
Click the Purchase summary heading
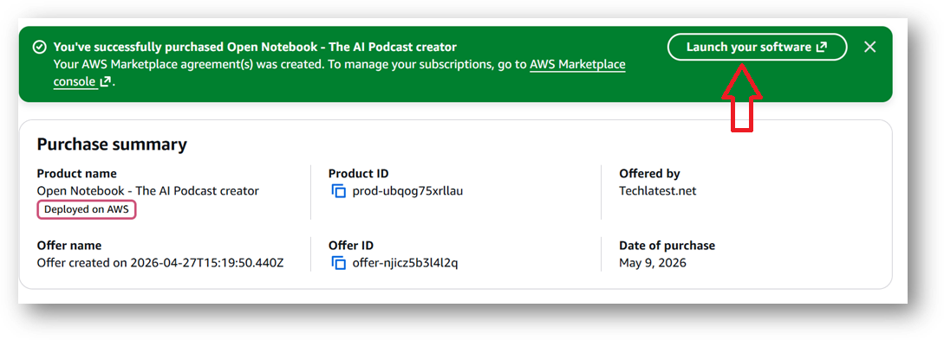(x=112, y=144)
